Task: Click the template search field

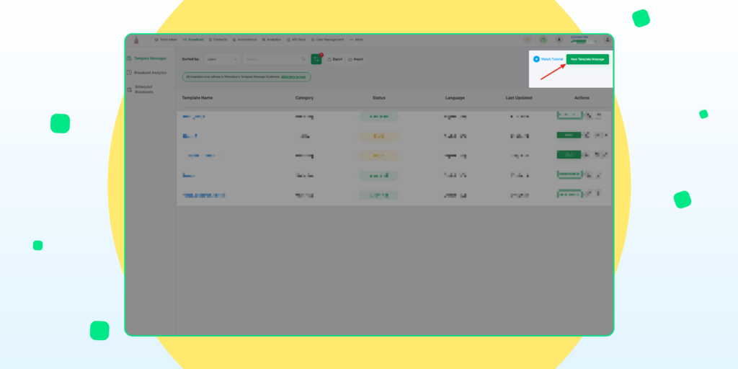Action: (x=274, y=59)
